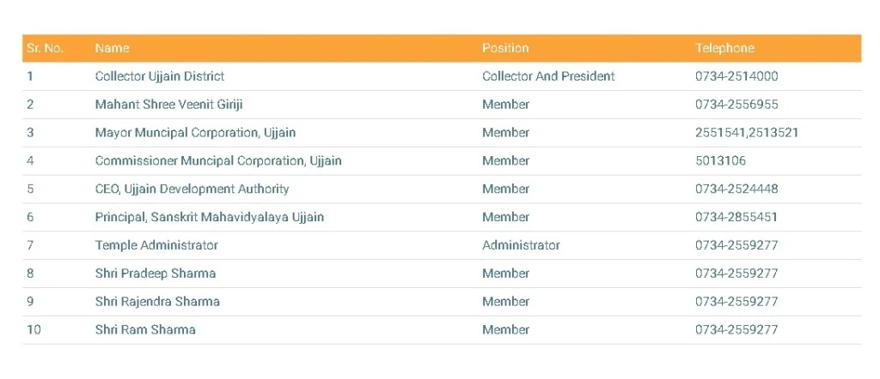The width and height of the screenshot is (880, 379).
Task: Click Shri Ram Sharma name
Action: pos(145,330)
